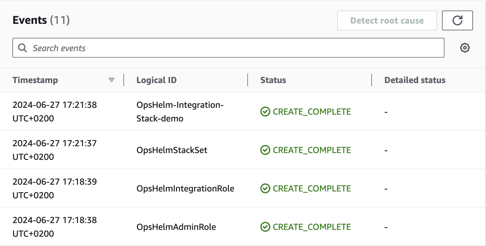486x246 pixels.
Task: Click the Logical ID column header
Action: pyautogui.click(x=157, y=80)
